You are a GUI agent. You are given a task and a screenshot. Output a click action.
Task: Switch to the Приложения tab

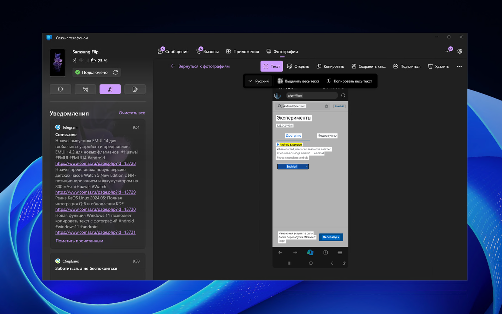pos(242,51)
